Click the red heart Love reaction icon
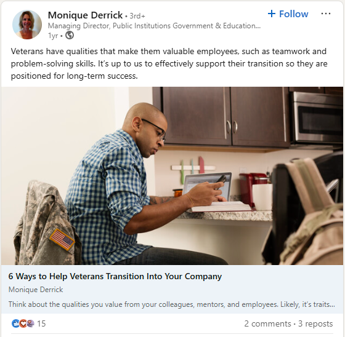Screen dimensions: 345x337 tap(23, 323)
